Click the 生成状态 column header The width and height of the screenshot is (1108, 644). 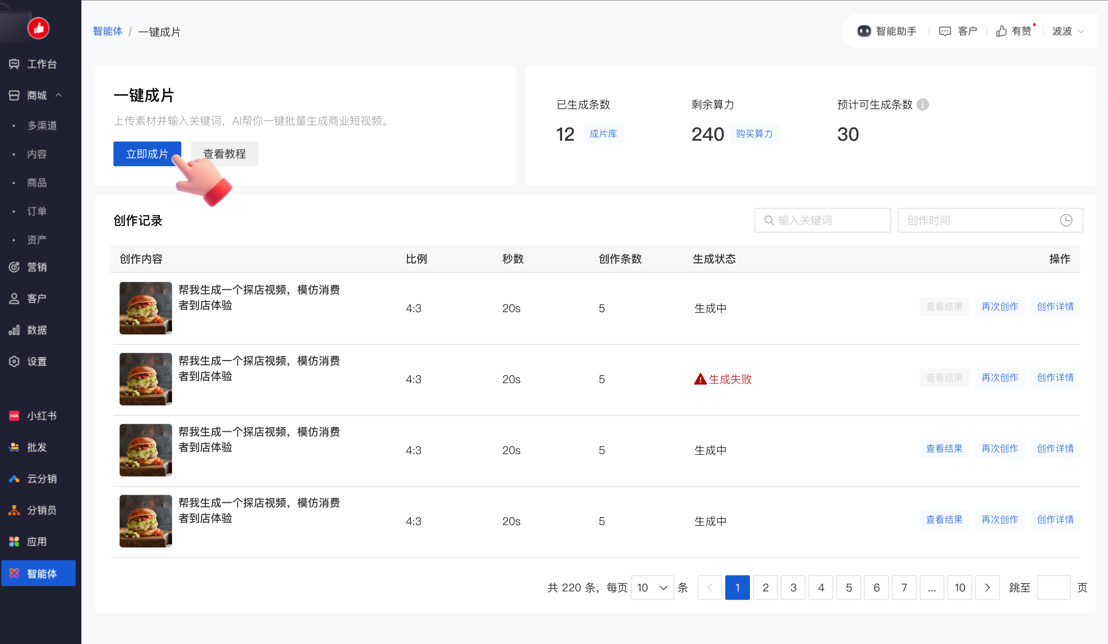pos(714,259)
